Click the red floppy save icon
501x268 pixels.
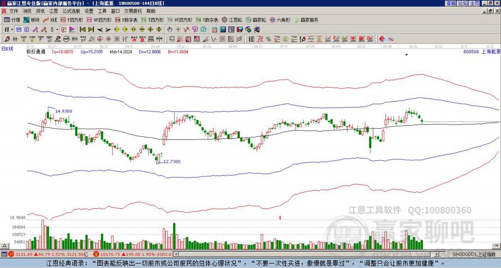pos(240,30)
